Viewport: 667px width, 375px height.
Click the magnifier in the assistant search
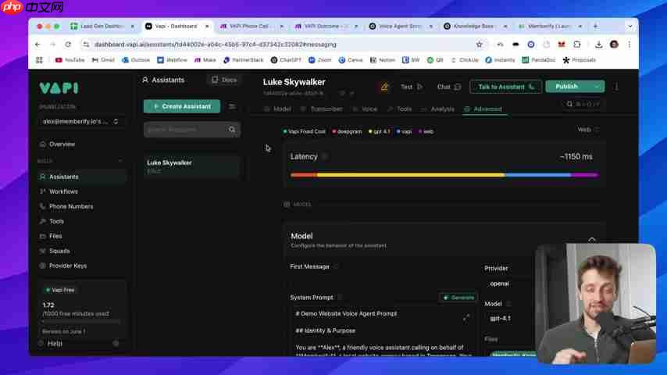(x=232, y=130)
